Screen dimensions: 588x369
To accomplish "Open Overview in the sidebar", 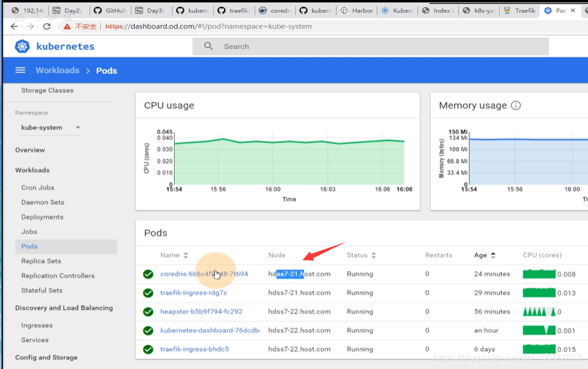I will pyautogui.click(x=30, y=150).
